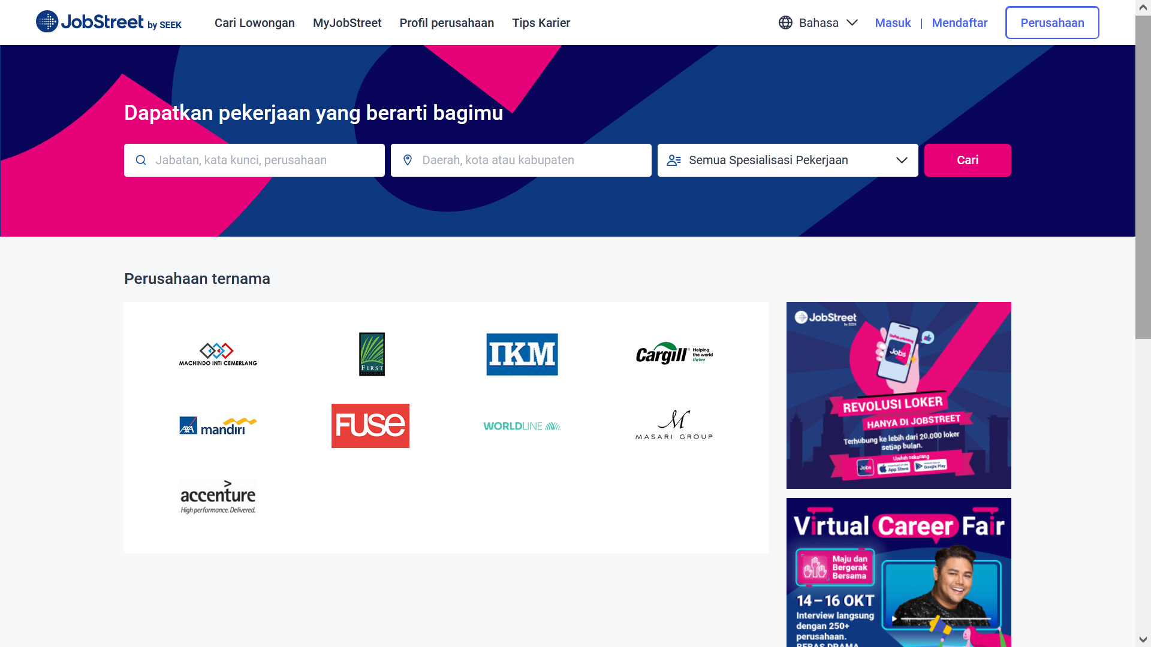This screenshot has width=1151, height=647.
Task: Open Worldline company logo
Action: (x=522, y=426)
